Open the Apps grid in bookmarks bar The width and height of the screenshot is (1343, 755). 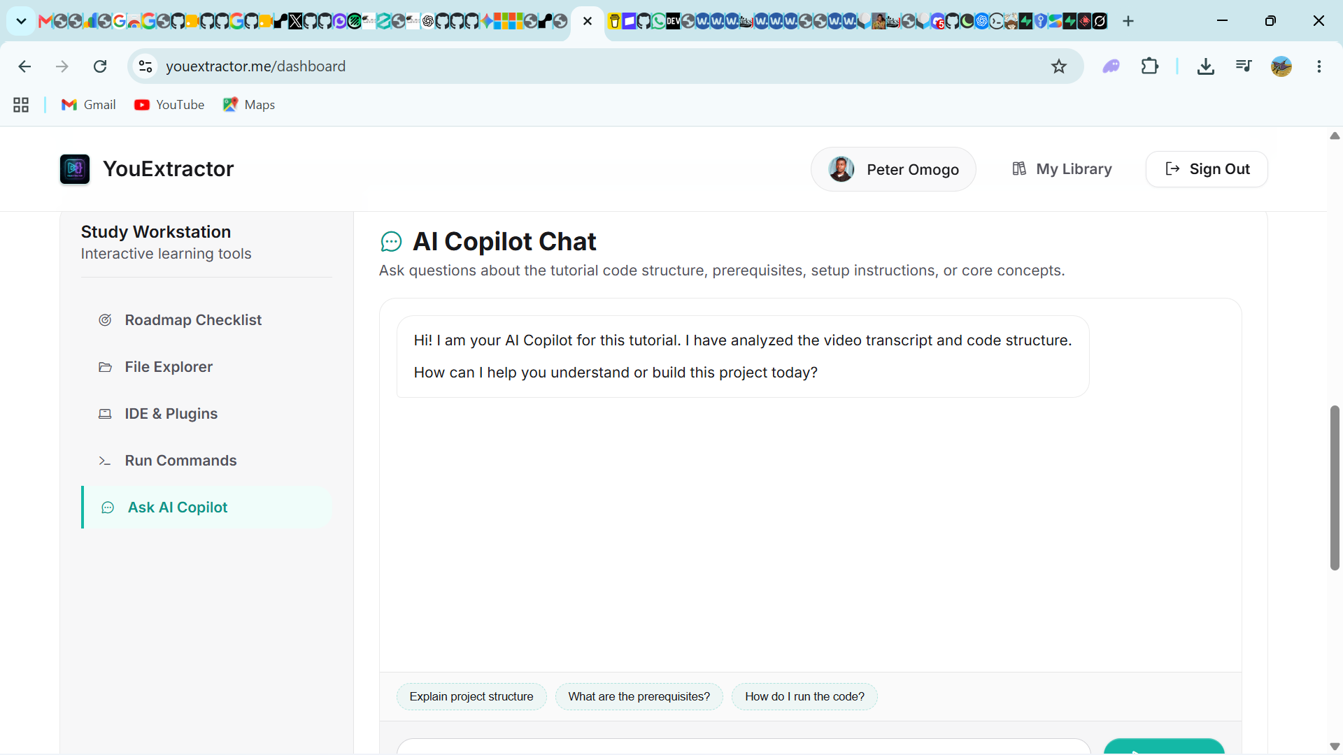21,105
